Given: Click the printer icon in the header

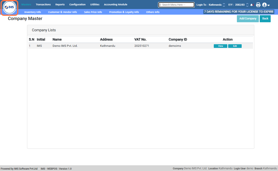Looking at the screenshot, I should pyautogui.click(x=258, y=5).
